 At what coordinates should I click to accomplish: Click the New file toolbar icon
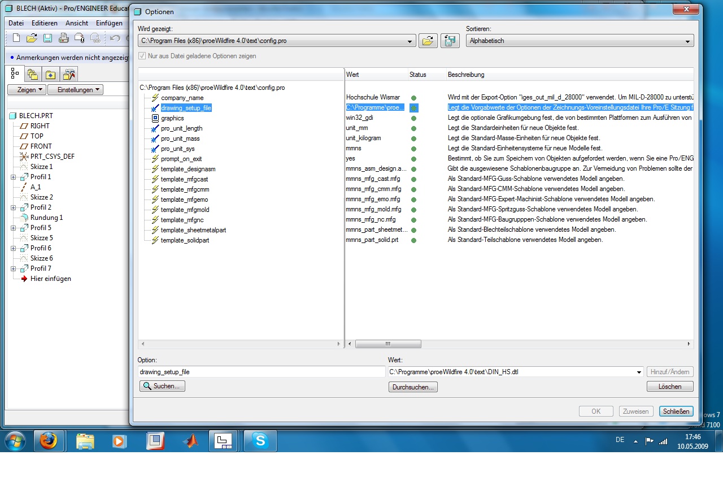click(16, 38)
